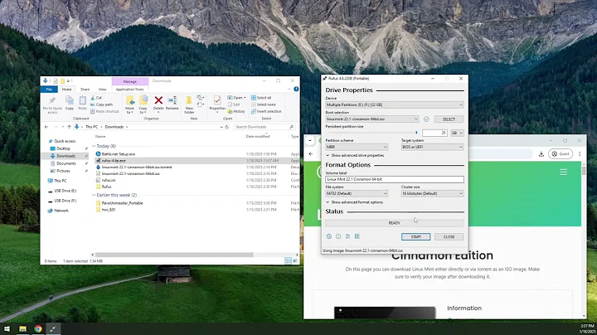The width and height of the screenshot is (597, 335).
Task: Open Chrome downloads icon in browser toolbar
Action: 541,153
